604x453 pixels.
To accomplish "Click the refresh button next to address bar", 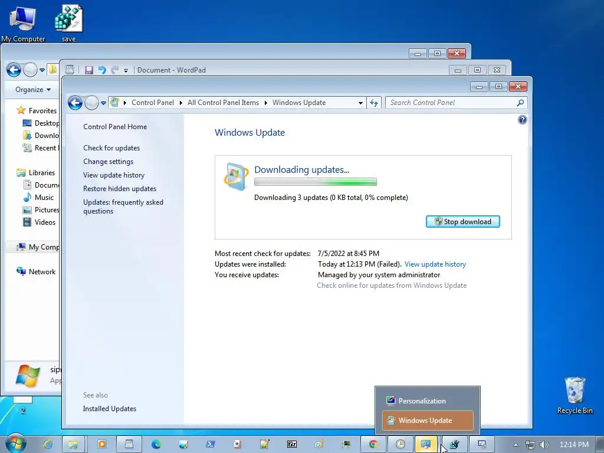I will click(373, 103).
